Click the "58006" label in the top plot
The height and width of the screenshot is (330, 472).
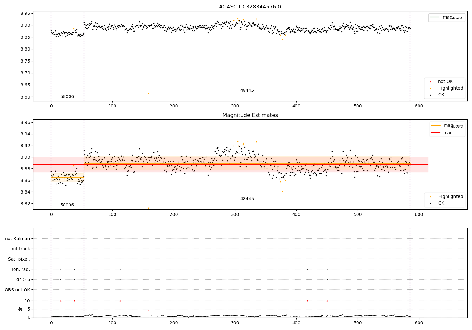click(x=67, y=97)
